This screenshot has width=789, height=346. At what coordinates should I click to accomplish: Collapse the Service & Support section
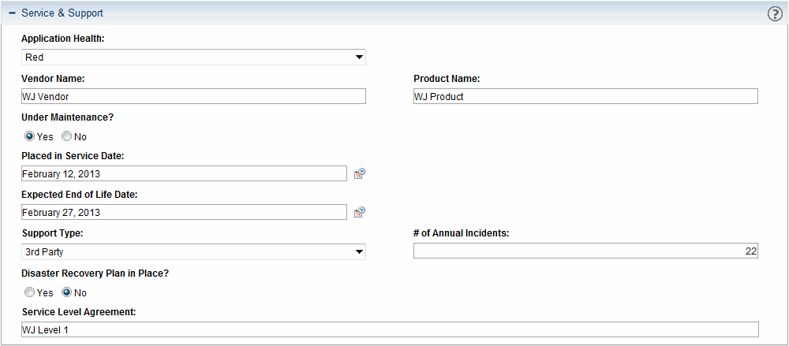[12, 13]
